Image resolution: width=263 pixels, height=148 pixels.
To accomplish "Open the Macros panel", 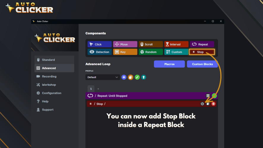I will (x=169, y=64).
